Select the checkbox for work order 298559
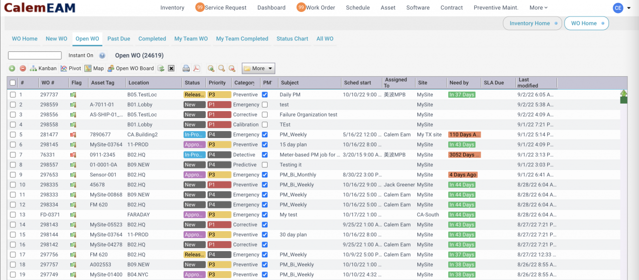This screenshot has width=639, height=280. click(x=13, y=105)
